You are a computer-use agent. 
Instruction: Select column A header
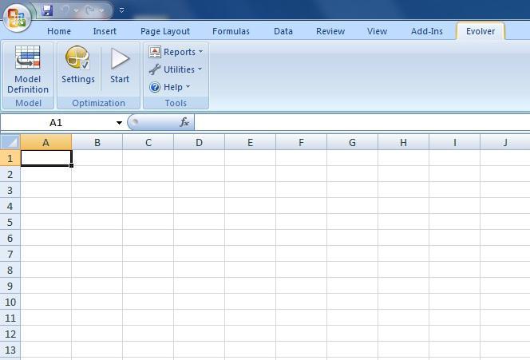coord(46,142)
